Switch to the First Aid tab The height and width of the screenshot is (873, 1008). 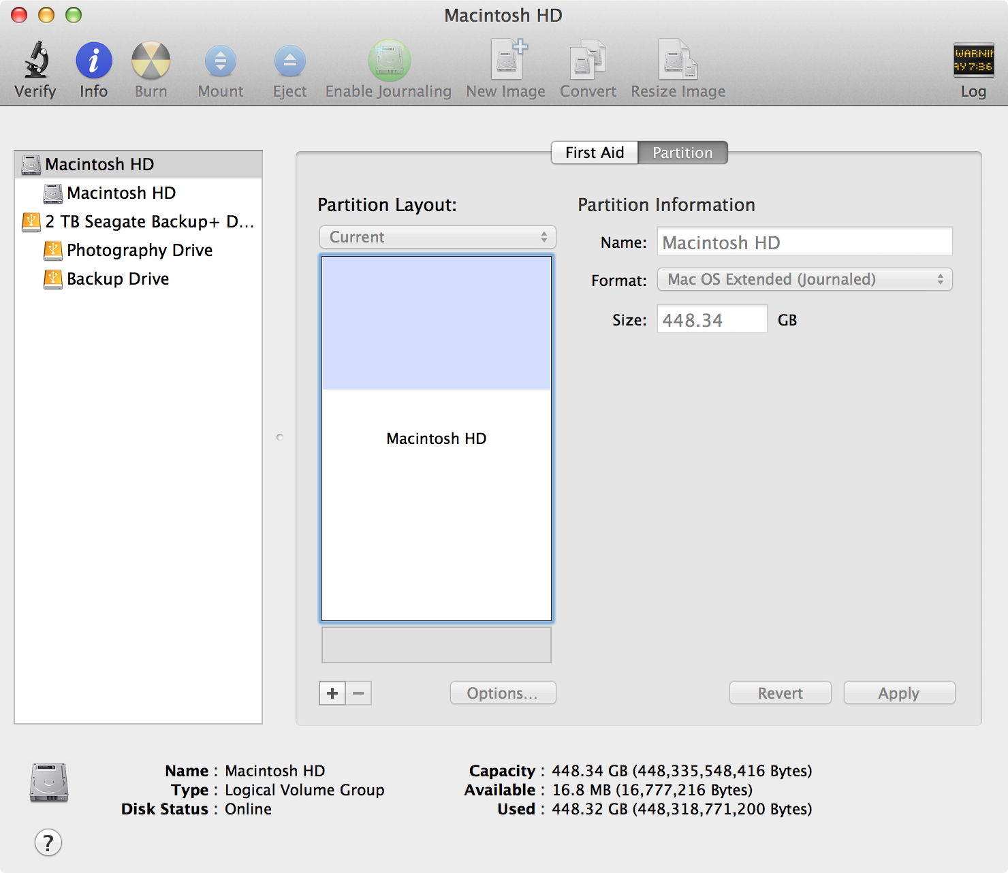[595, 153]
